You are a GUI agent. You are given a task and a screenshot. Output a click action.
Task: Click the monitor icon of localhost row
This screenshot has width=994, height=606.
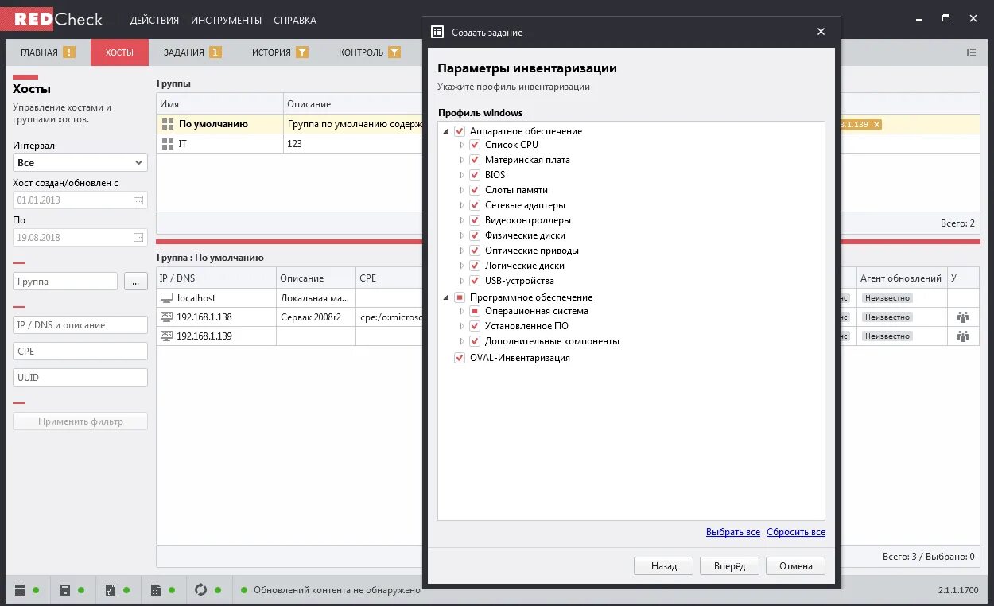click(167, 298)
